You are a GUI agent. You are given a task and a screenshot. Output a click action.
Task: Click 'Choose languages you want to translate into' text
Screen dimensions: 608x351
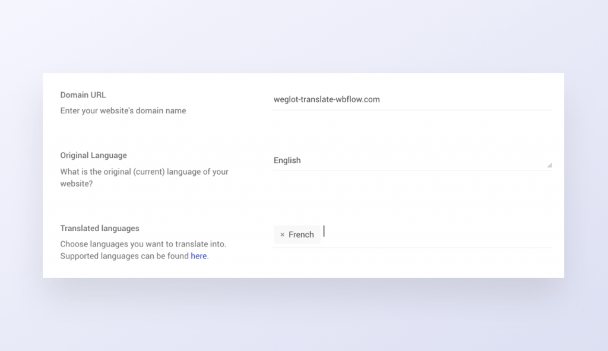(143, 244)
